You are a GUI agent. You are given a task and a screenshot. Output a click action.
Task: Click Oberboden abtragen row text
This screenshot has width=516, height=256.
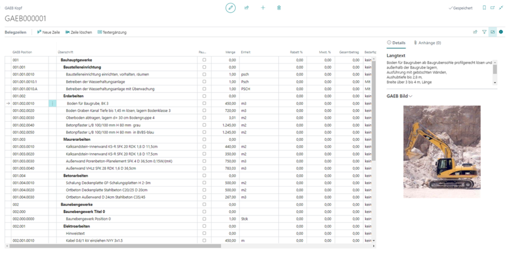[x=110, y=118]
